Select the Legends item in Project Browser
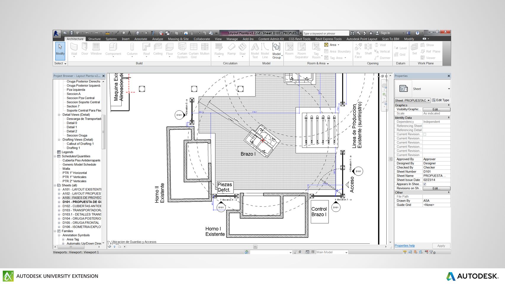 pos(67,152)
